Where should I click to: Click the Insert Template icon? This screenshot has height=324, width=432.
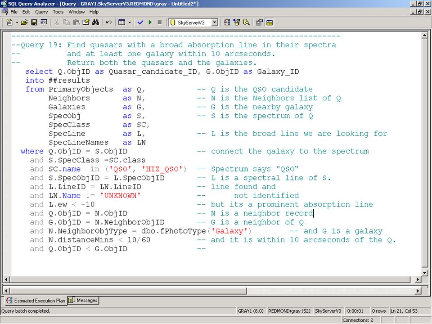coord(44,22)
